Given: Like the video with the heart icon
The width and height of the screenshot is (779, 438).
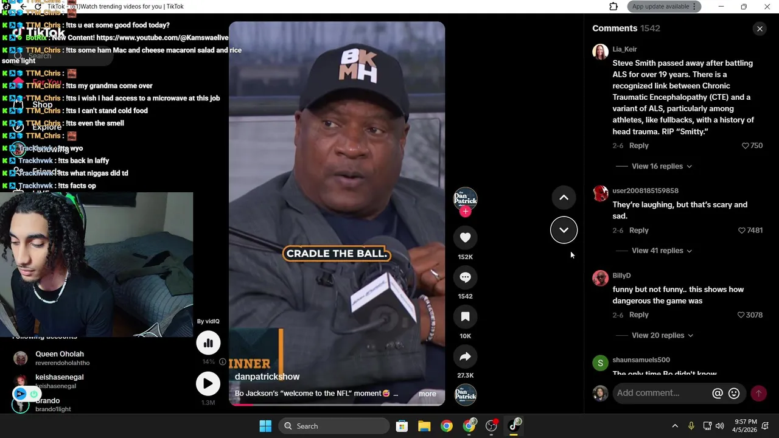Looking at the screenshot, I should point(465,238).
